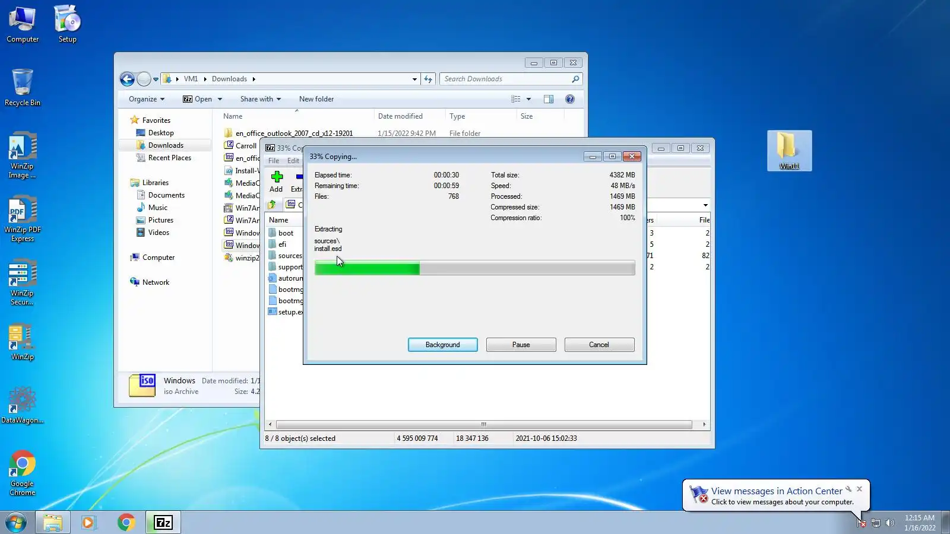Open the arrow next to the Open button

(220, 99)
